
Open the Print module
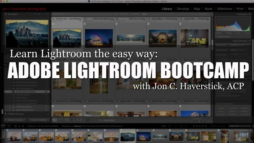click(240, 9)
